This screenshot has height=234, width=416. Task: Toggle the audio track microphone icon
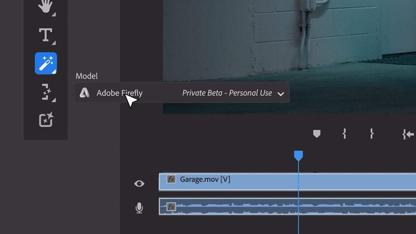[139, 208]
